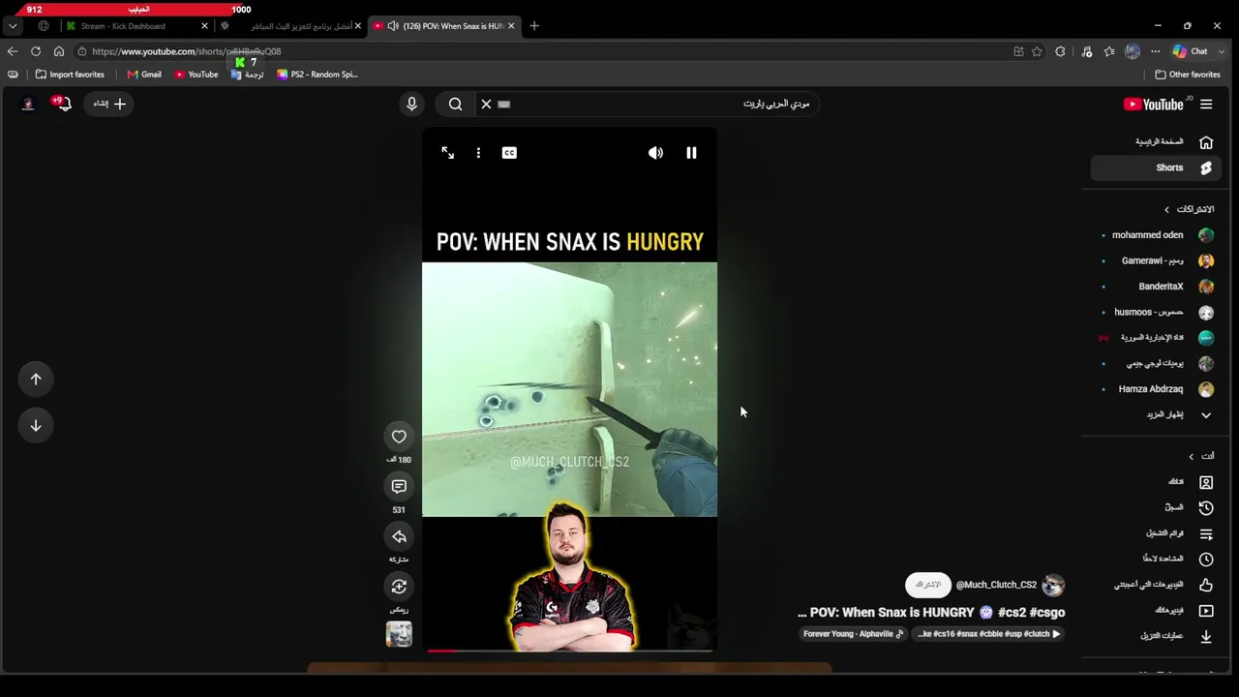Open the hashtag chip with #snax #usp #clutch
Viewport: 1239px width, 697px height.
pyautogui.click(x=989, y=634)
